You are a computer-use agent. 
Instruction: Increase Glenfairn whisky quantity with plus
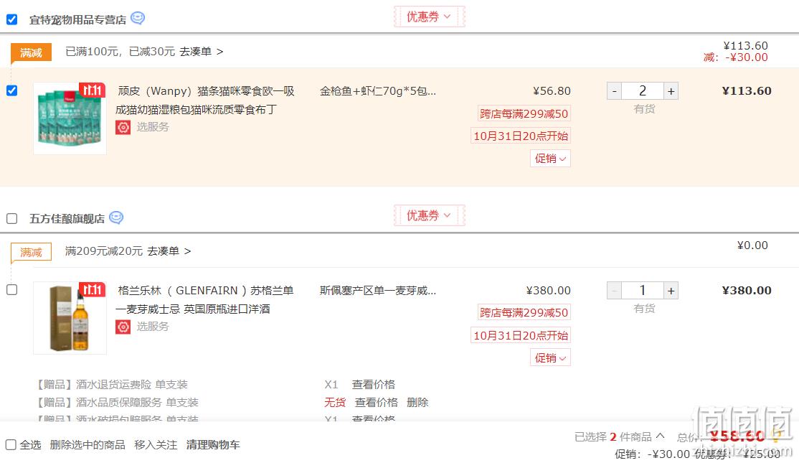coord(671,291)
